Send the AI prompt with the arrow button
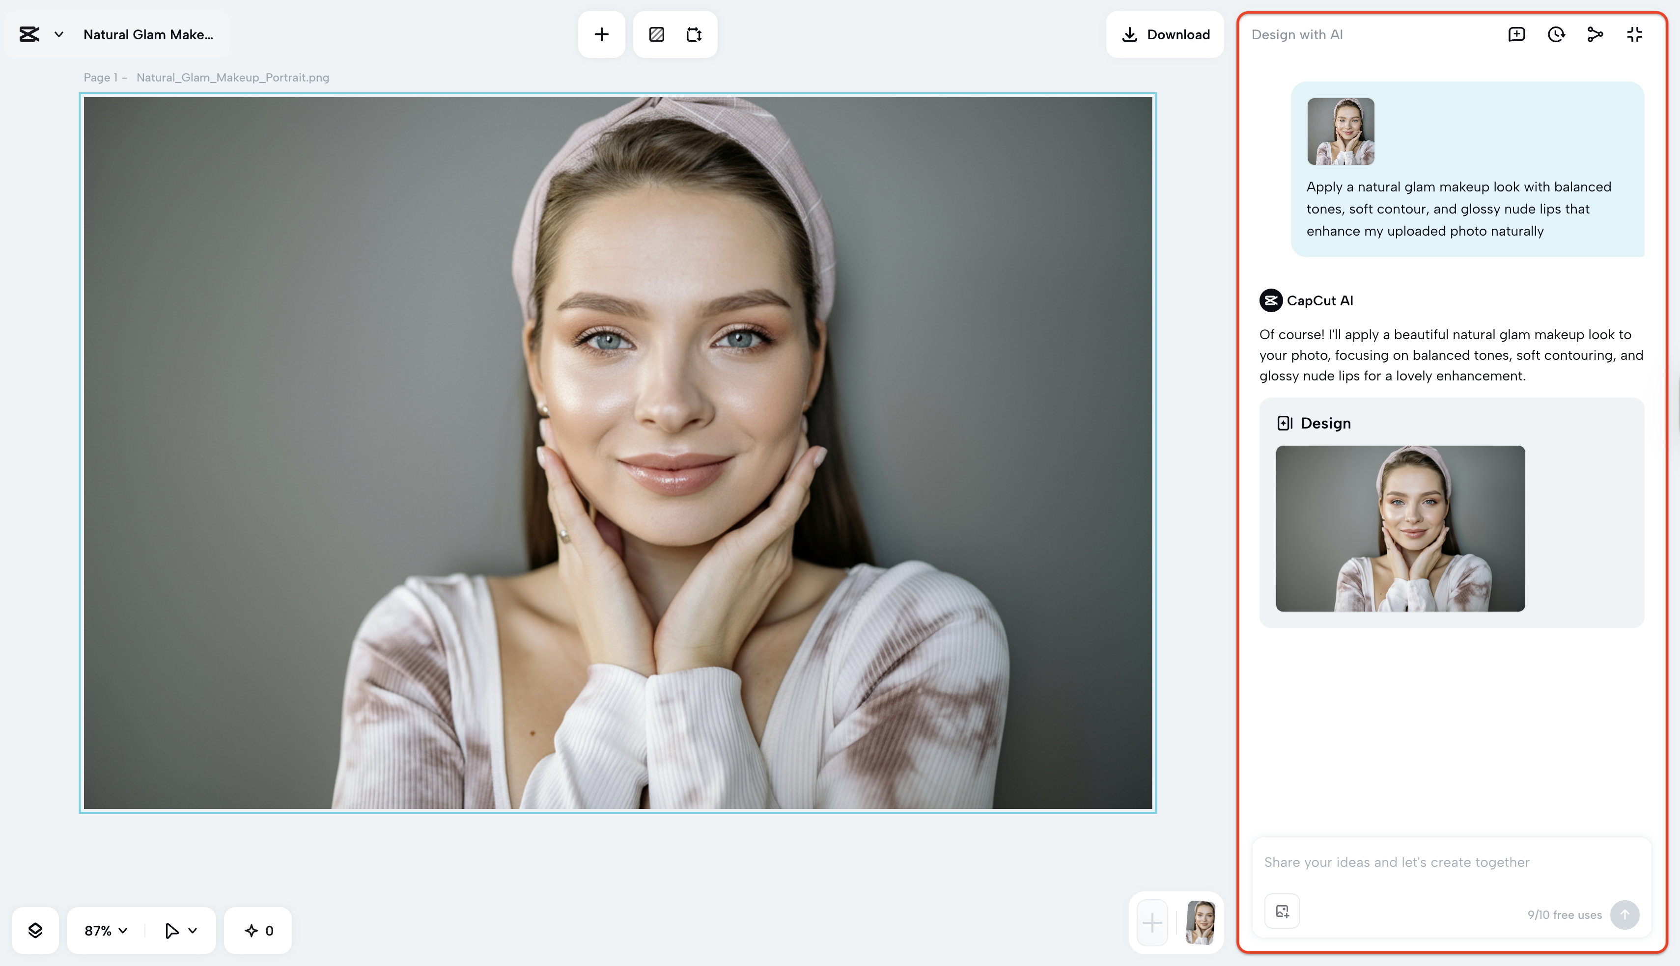 [1625, 915]
